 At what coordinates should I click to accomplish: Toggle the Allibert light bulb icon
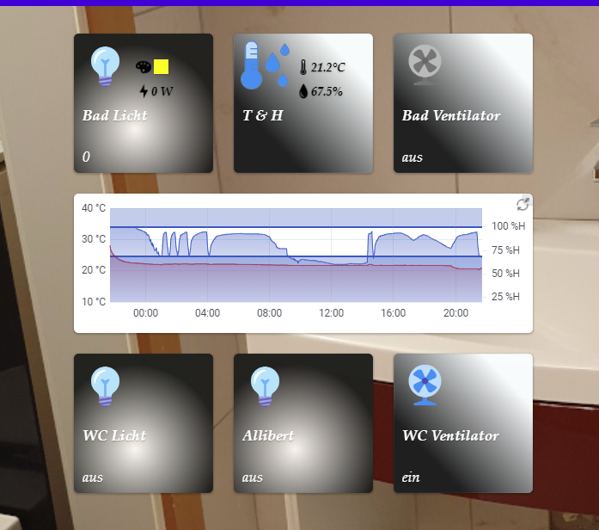pyautogui.click(x=265, y=386)
